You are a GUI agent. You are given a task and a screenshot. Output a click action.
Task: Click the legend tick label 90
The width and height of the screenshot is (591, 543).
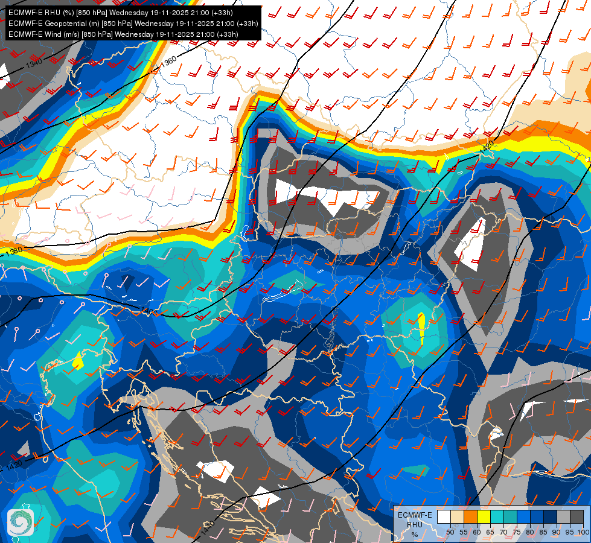(x=557, y=532)
